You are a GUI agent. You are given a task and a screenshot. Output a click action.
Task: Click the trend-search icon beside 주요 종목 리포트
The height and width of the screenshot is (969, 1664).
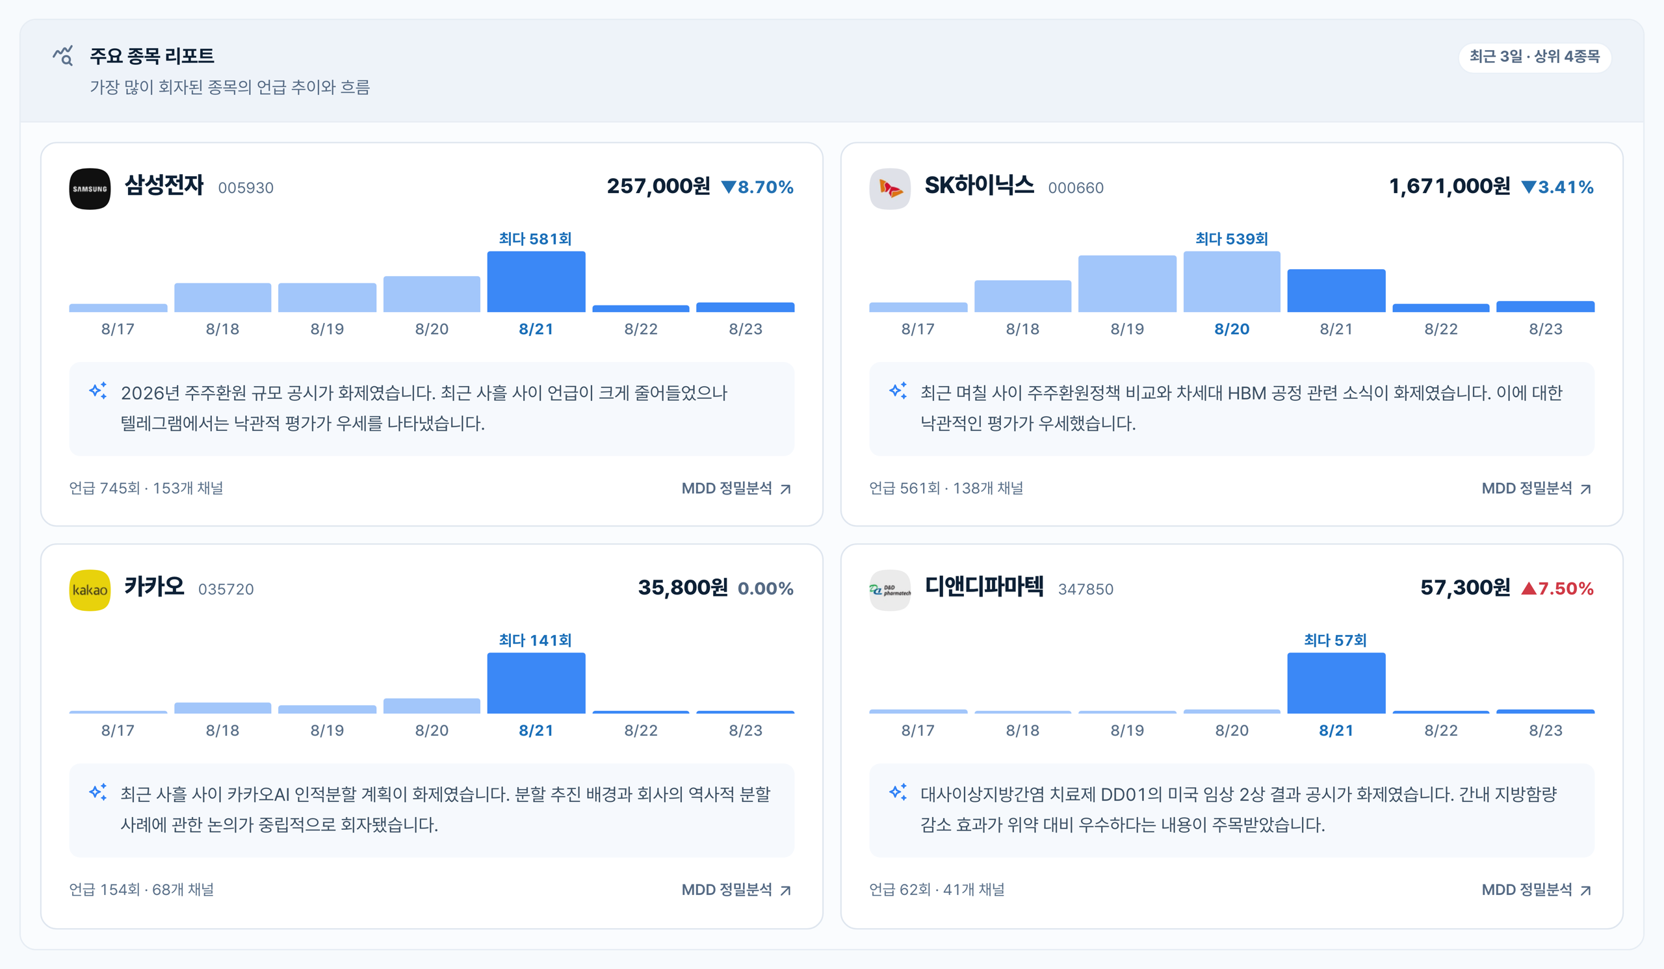pos(64,55)
